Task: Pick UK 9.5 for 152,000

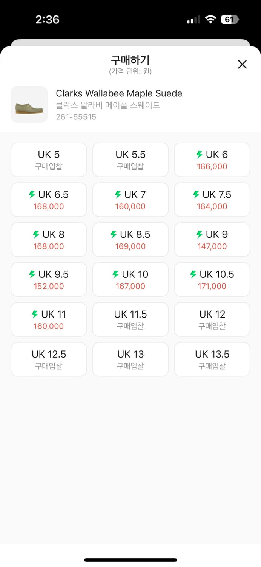Action: 49,280
